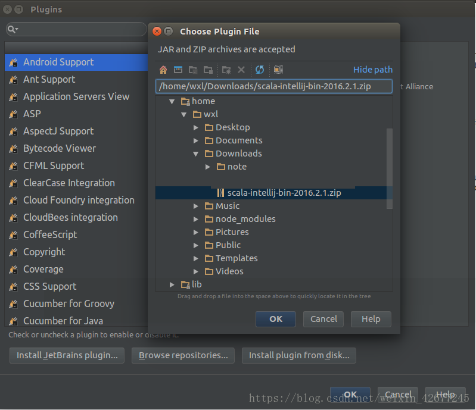
Task: Refresh the file tree with blue arrows icon
Action: pyautogui.click(x=260, y=70)
